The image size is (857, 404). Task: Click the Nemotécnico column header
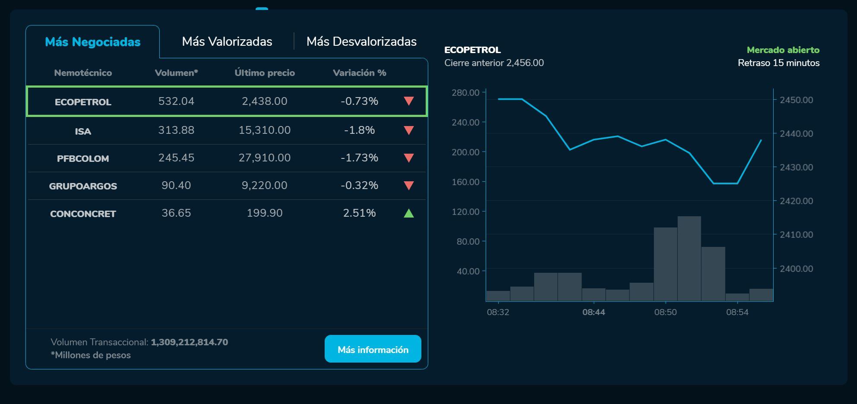click(x=83, y=73)
